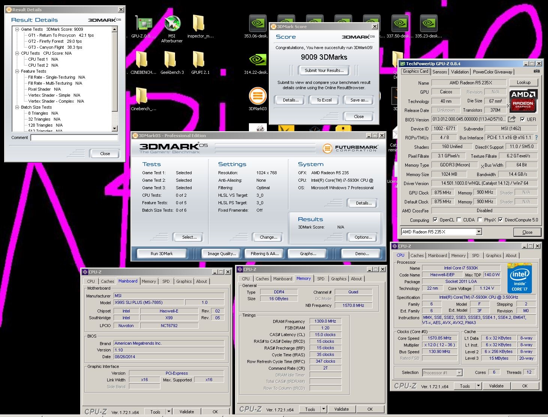
Task: Click the Futuremark orange logo in 3DMark05
Action: point(327,148)
